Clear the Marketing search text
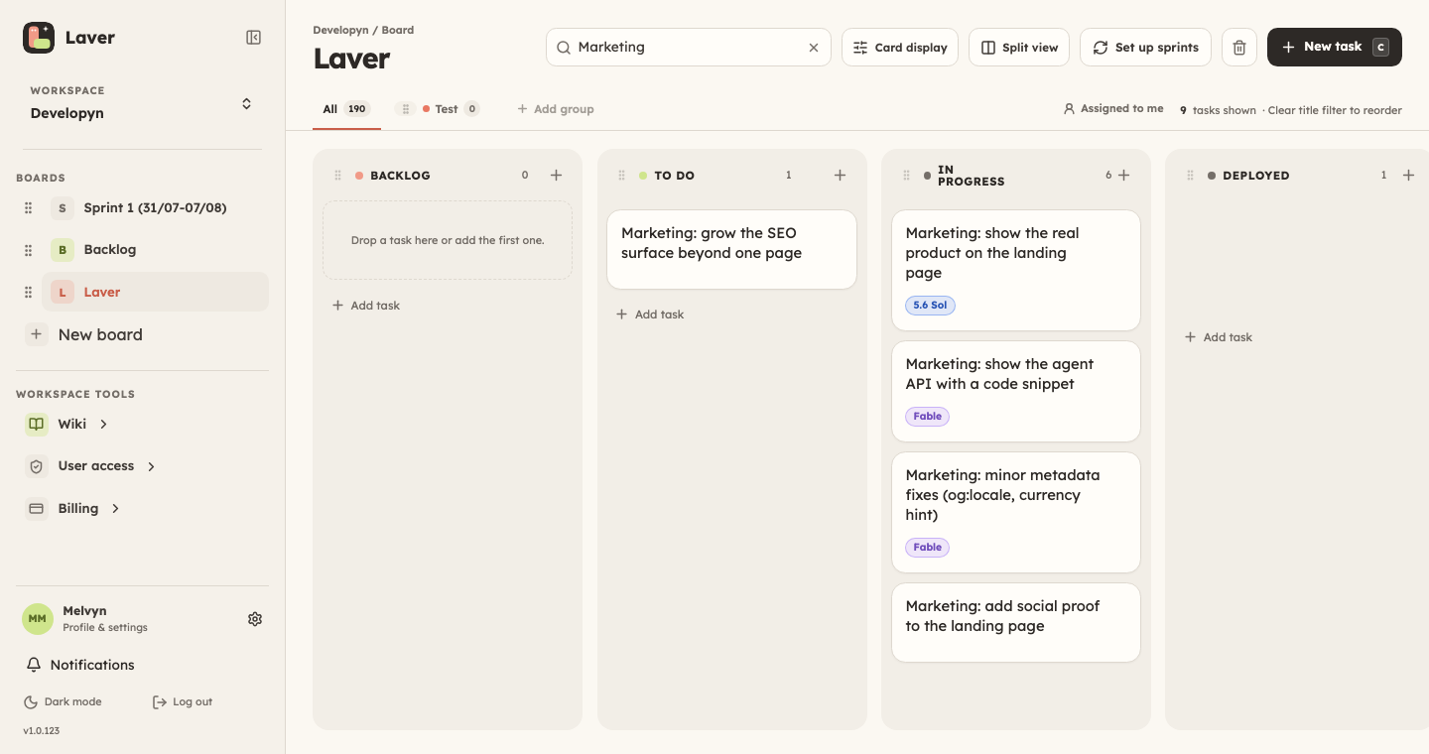The width and height of the screenshot is (1429, 754). (814, 48)
